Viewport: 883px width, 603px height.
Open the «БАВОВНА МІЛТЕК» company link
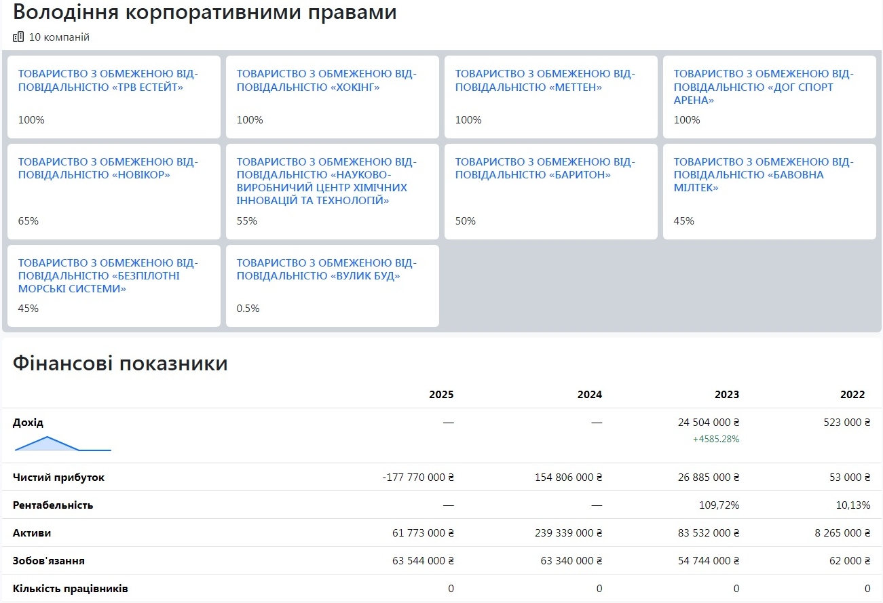pos(764,174)
